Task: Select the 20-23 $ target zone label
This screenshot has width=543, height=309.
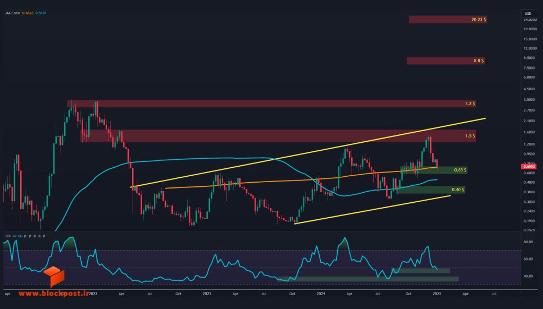Action: click(478, 20)
